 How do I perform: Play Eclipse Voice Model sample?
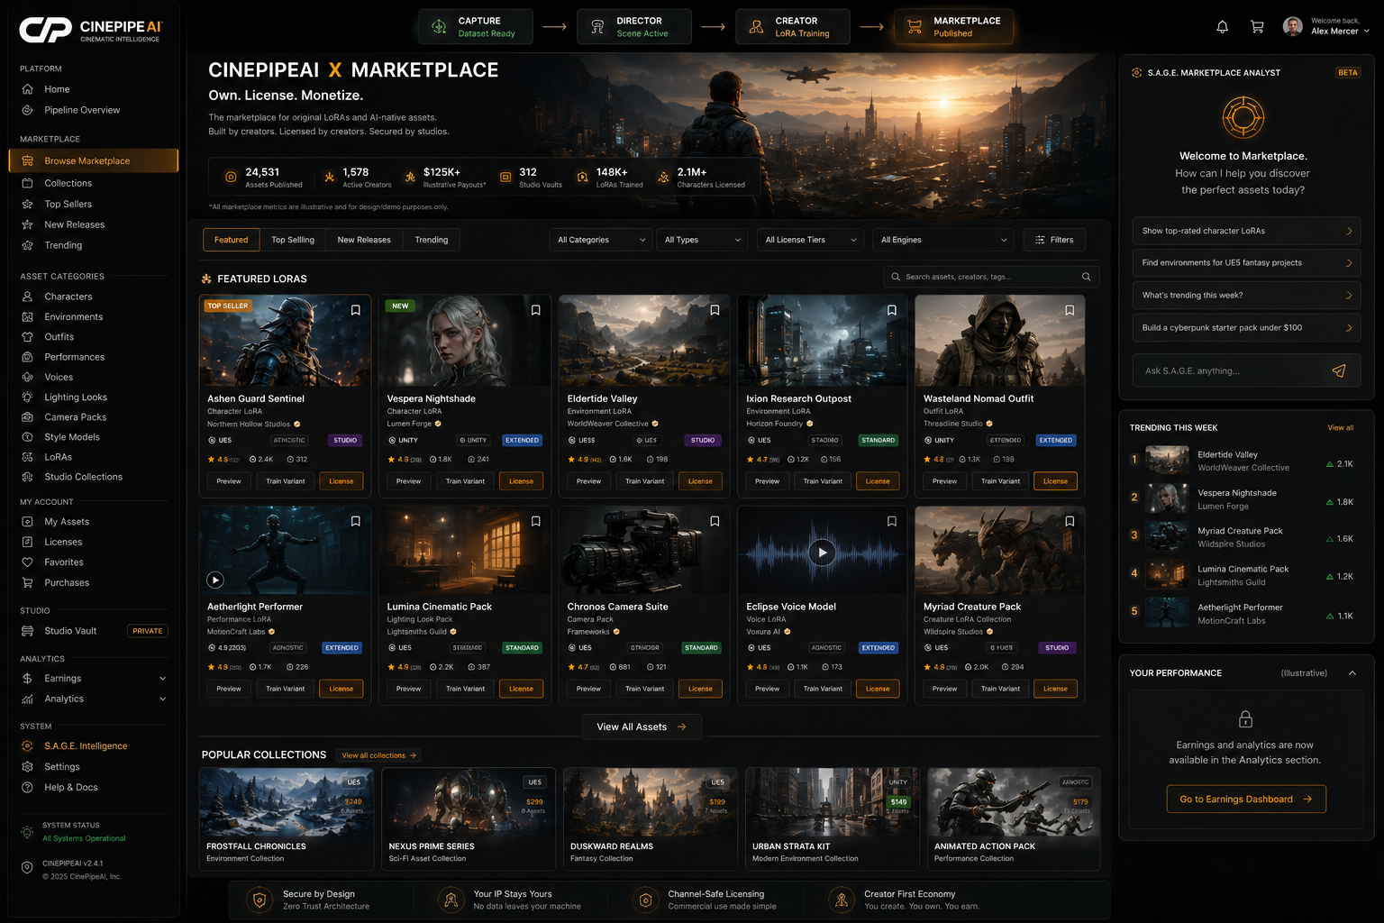point(822,553)
